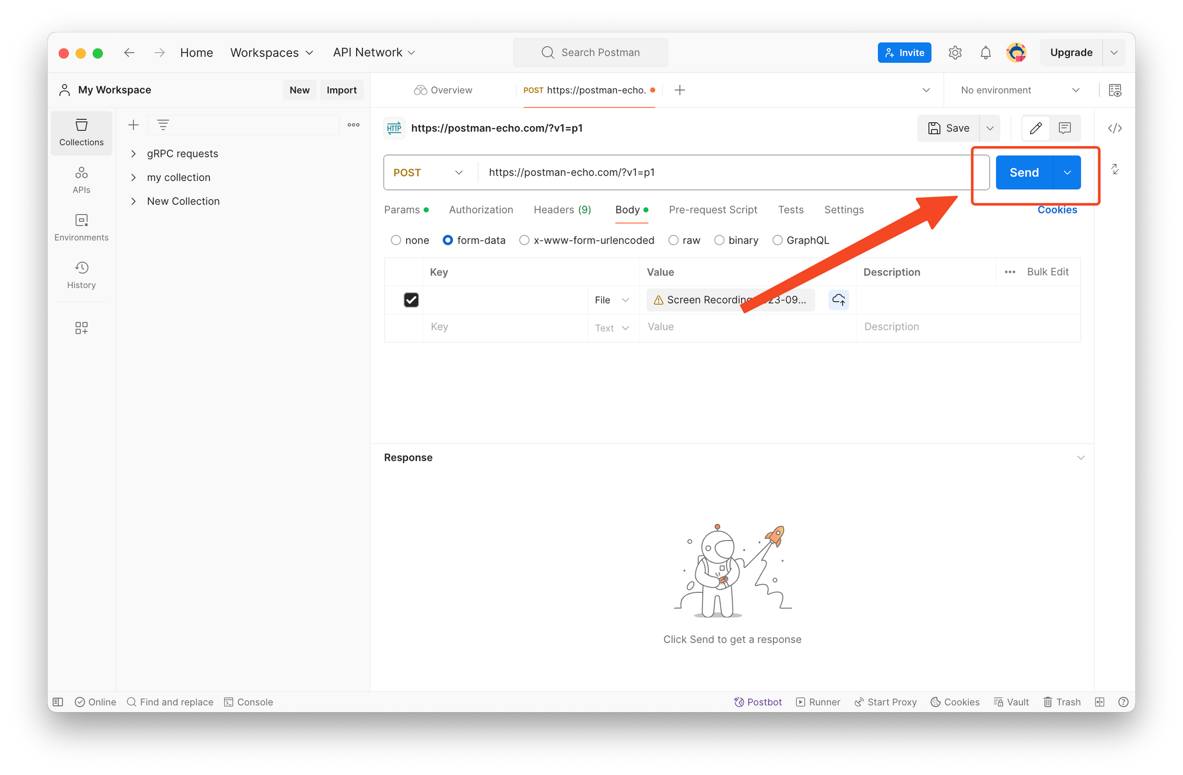Click the user avatar icon
The height and width of the screenshot is (775, 1183).
(x=1016, y=53)
